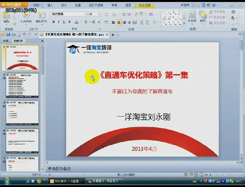Open the font group dialog launcher

click(x=100, y=29)
